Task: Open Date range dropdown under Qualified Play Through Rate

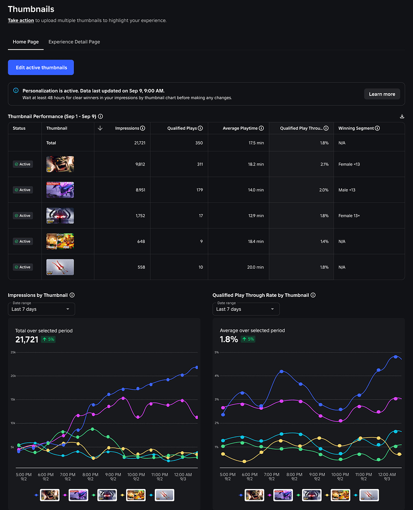Action: [246, 309]
